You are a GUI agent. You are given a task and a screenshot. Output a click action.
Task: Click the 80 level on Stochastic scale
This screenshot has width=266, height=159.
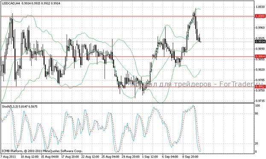click(257, 113)
